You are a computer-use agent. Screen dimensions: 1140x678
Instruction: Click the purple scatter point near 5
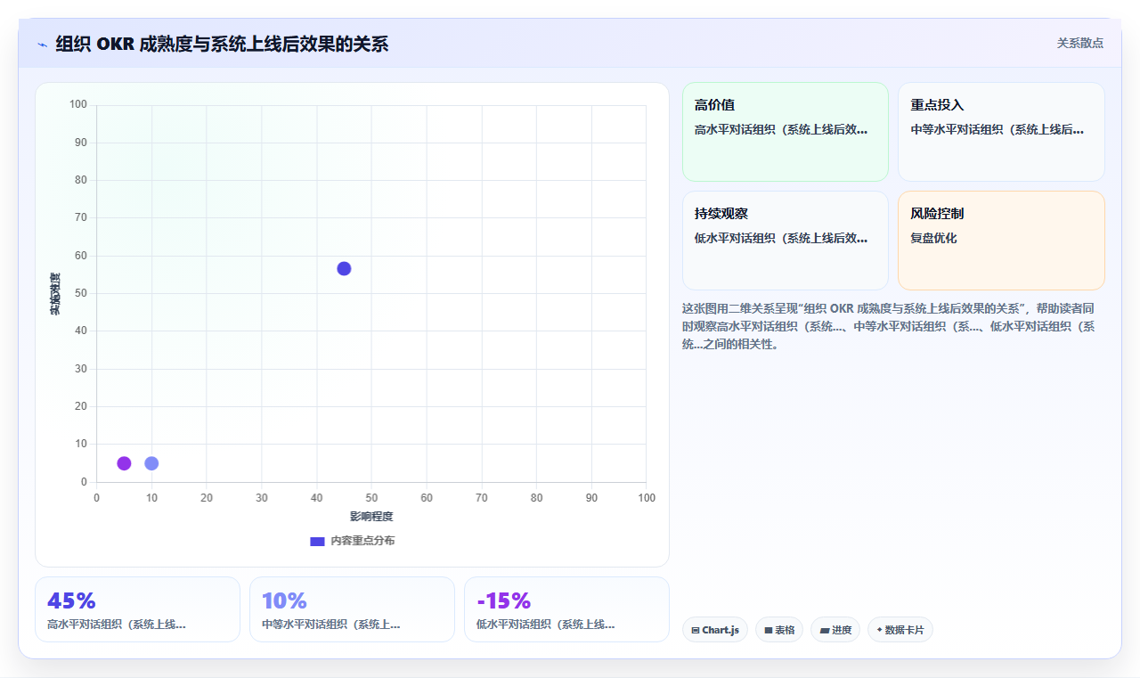click(x=124, y=463)
